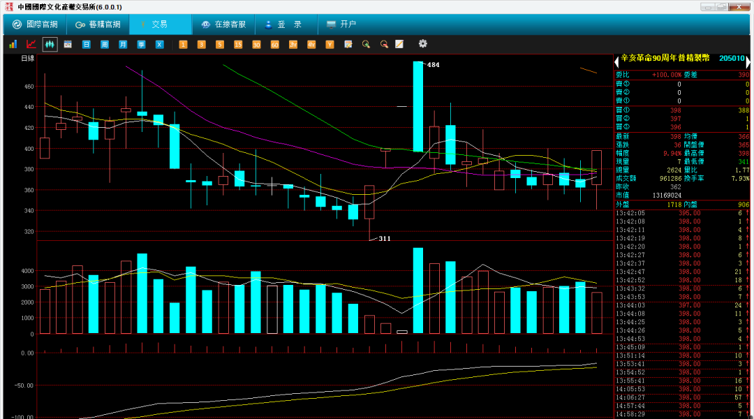Image resolution: width=754 pixels, height=419 pixels.
Task: Select the monthly (月) period button
Action: (123, 44)
